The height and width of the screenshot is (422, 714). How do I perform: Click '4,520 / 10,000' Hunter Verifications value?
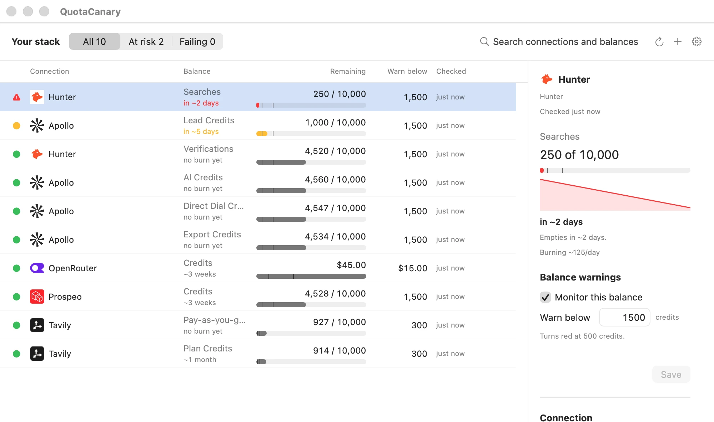(x=335, y=151)
